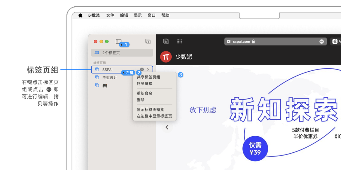Open the 文件 menu in menu bar
Image resolution: width=341 pixels, height=170 pixels.
(110, 15)
